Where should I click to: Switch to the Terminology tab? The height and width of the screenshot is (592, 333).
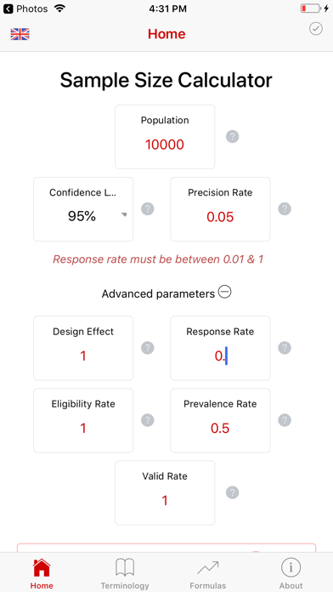point(125,573)
